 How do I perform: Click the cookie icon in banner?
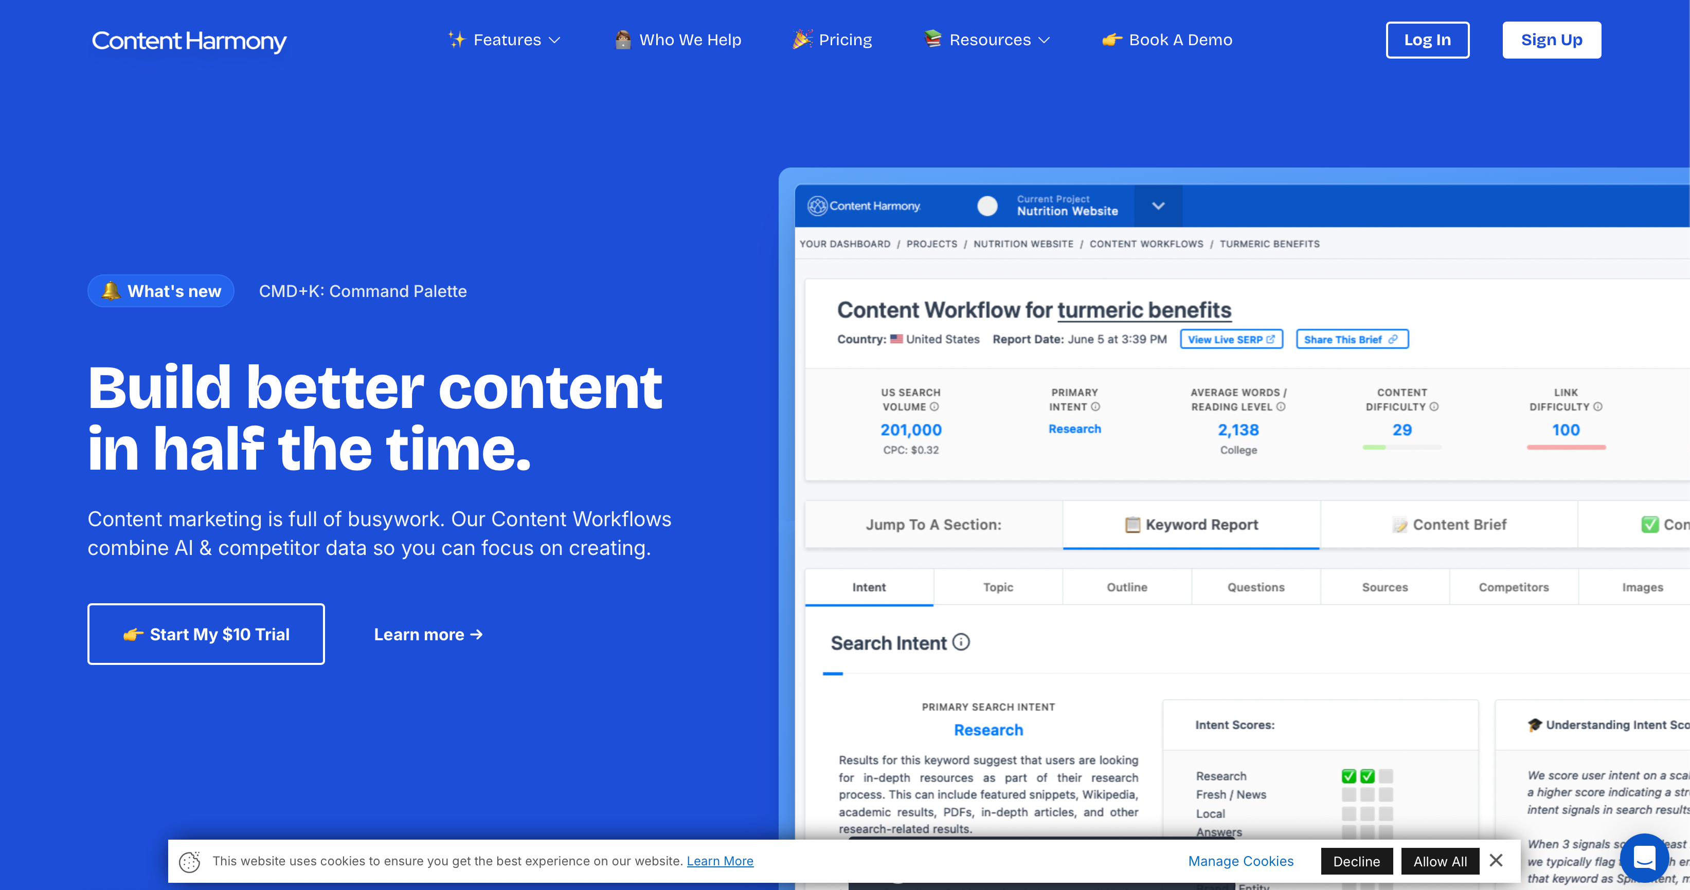coord(190,861)
